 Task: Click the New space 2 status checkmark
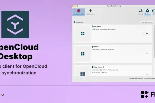(92, 67)
